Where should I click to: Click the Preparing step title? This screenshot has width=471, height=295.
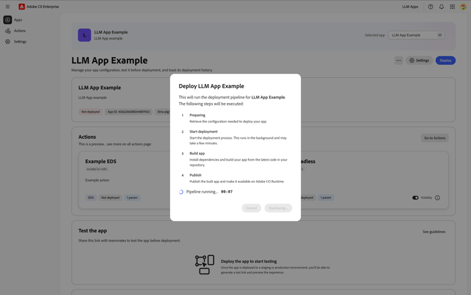197,115
